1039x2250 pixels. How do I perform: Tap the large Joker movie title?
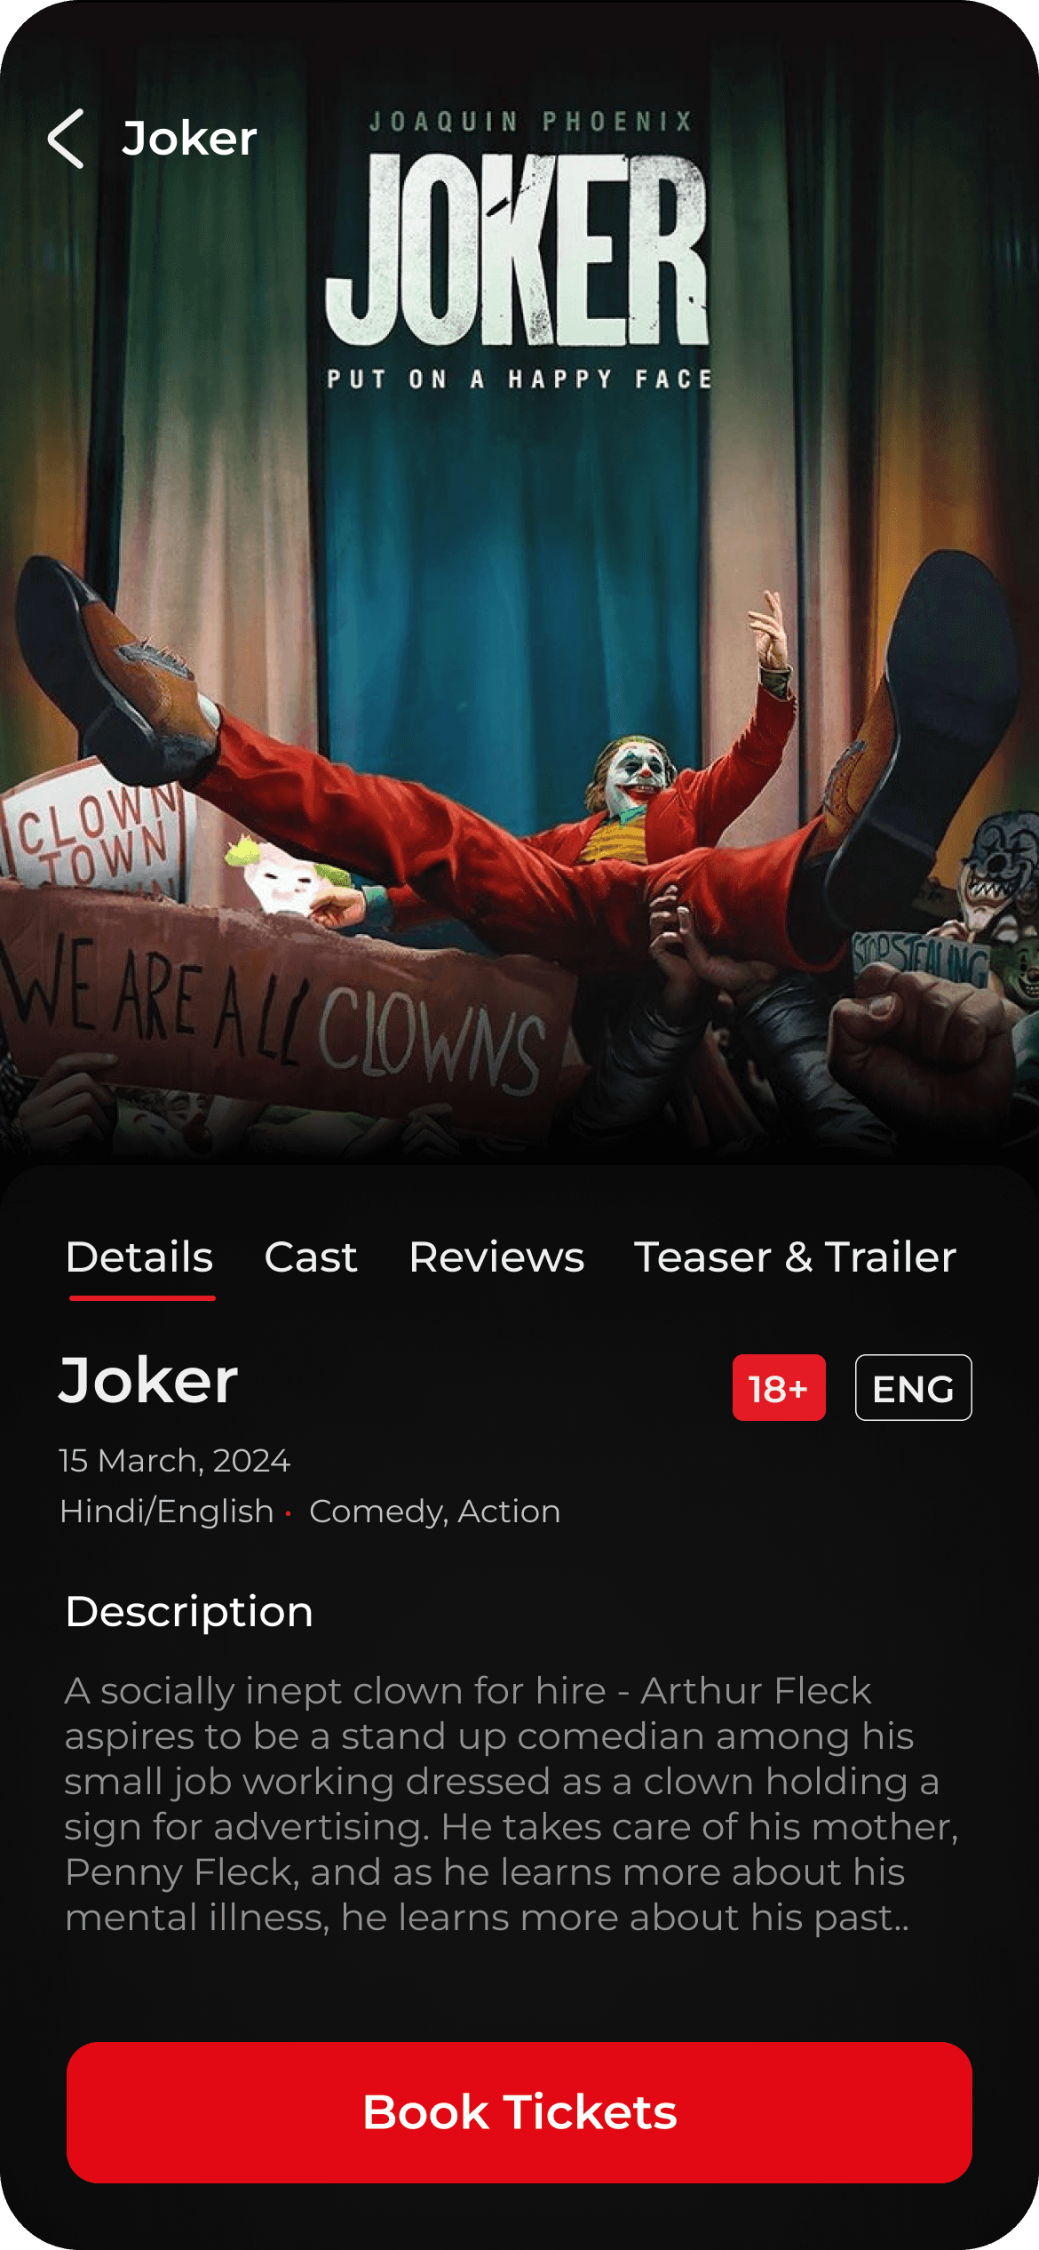click(148, 1381)
